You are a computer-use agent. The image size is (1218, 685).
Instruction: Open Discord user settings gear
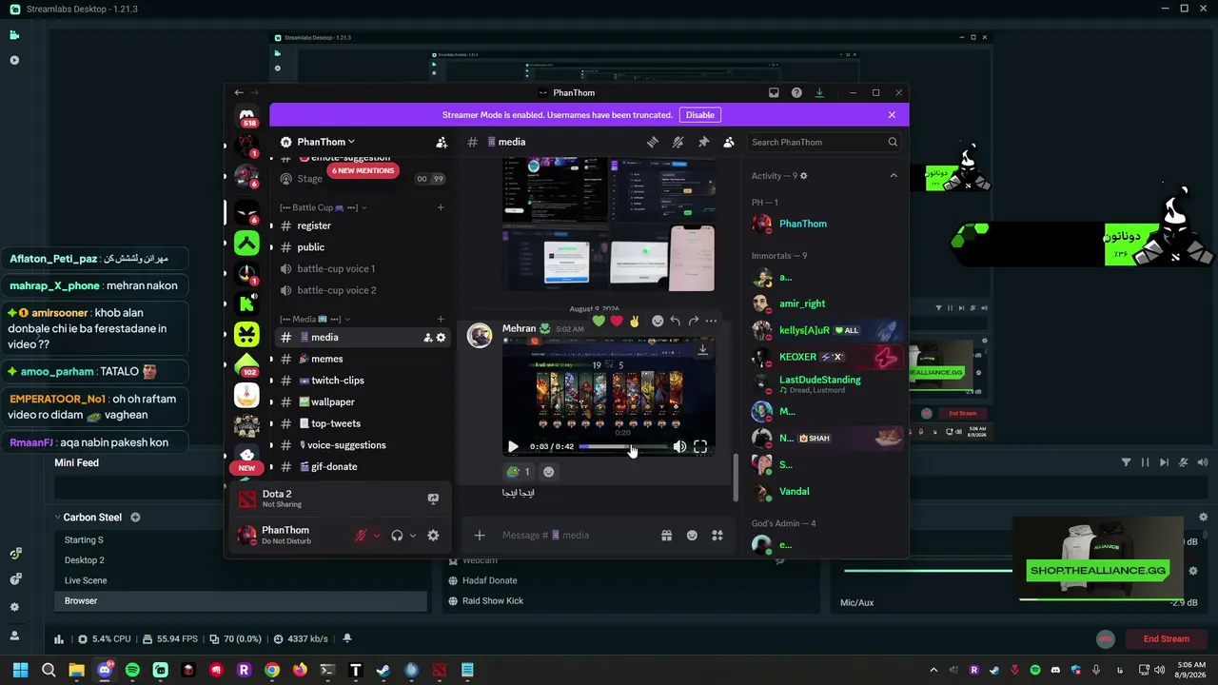click(x=434, y=536)
